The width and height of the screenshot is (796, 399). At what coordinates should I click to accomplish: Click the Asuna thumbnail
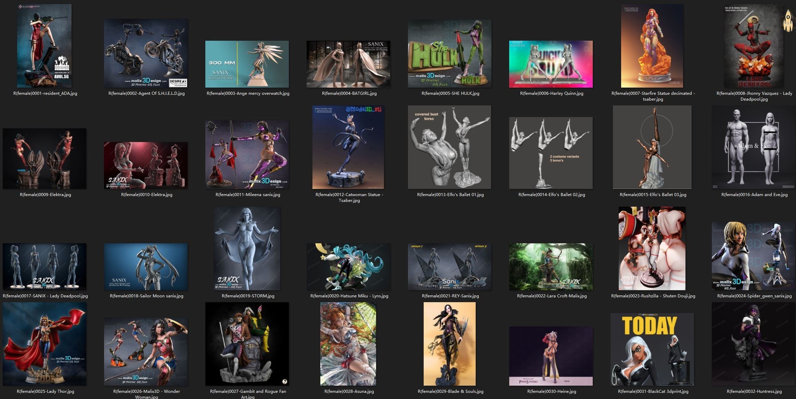click(348, 344)
